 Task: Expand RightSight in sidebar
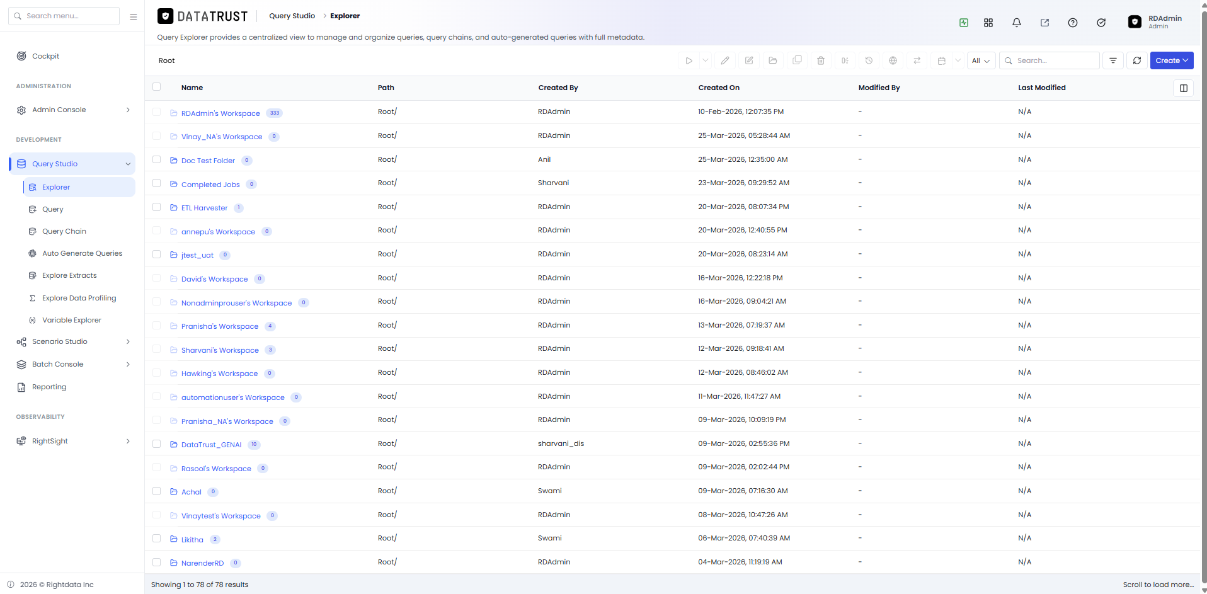(128, 441)
